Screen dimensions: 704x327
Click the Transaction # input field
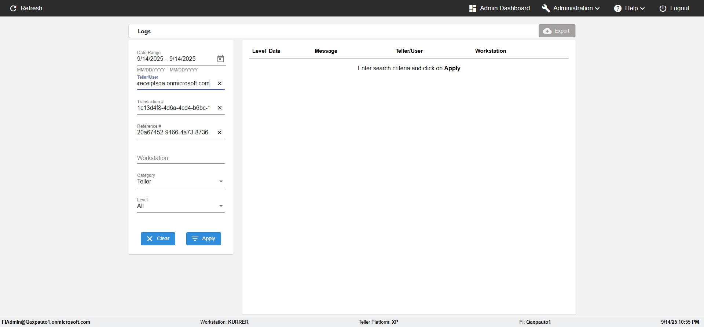click(x=173, y=108)
